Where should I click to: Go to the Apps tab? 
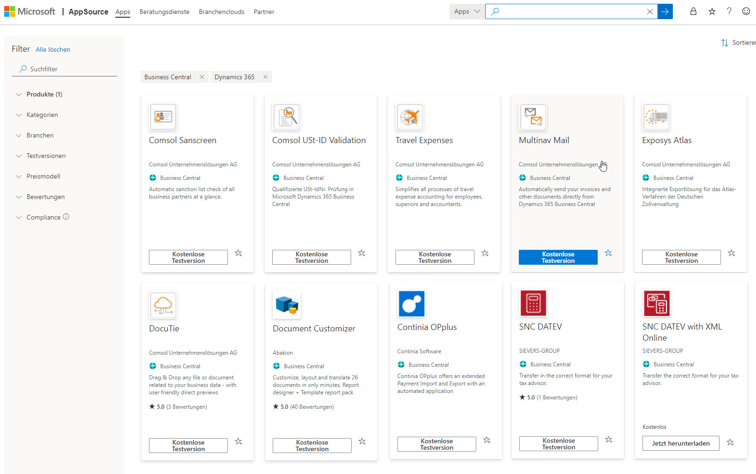(x=123, y=12)
